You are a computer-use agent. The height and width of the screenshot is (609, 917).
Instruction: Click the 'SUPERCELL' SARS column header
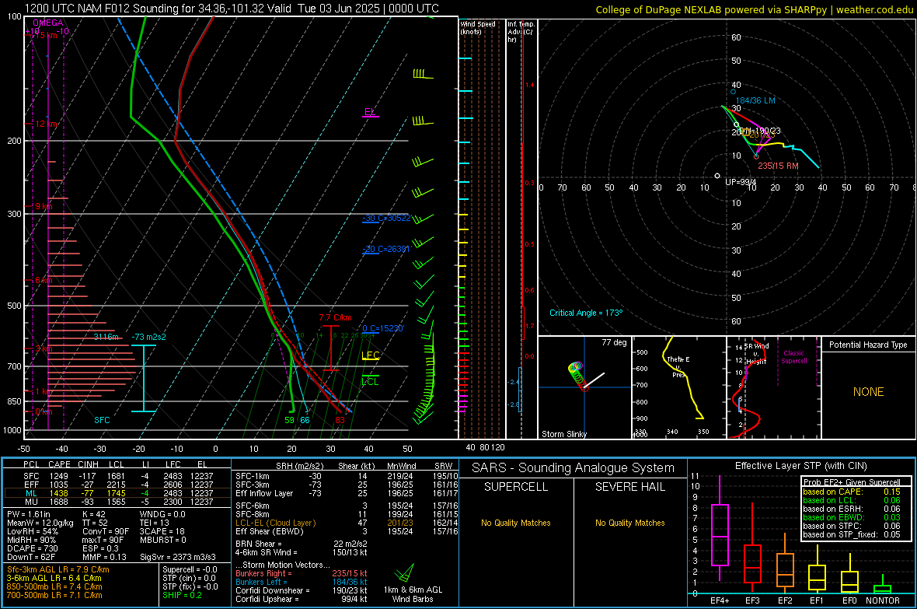point(516,487)
